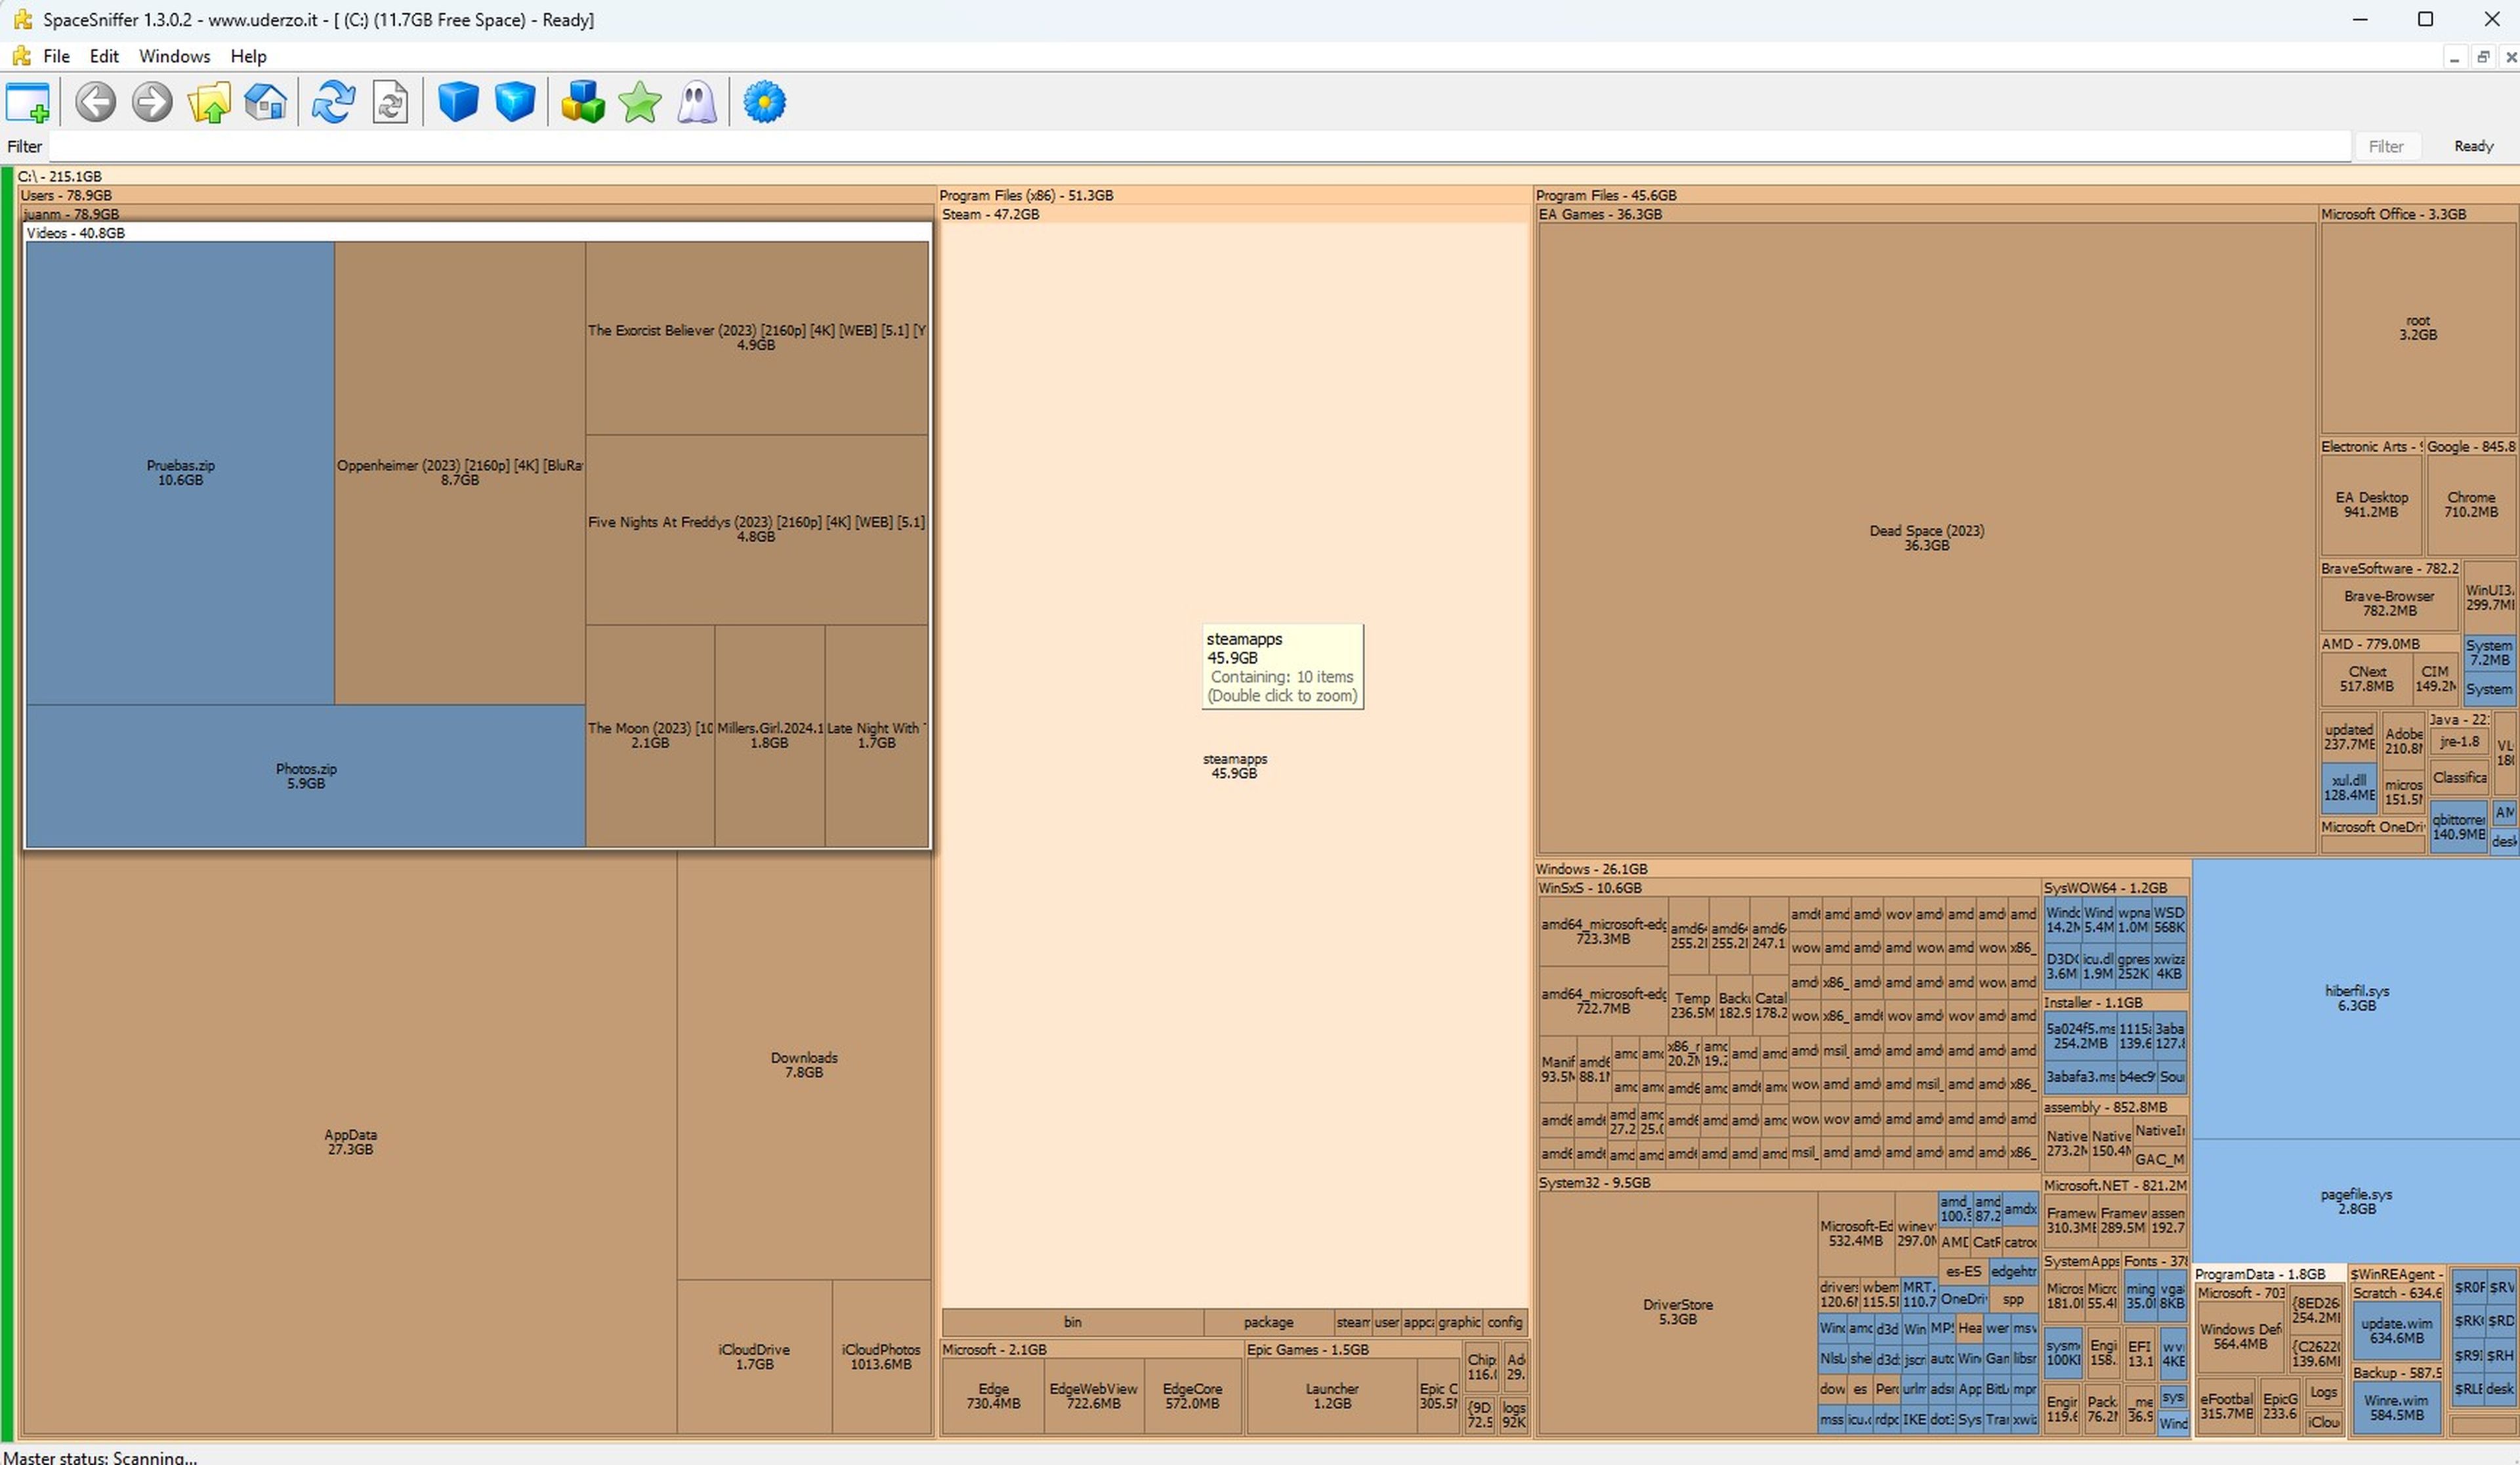Select the AppData 27.3GB folder
Screen dimensions: 2520x1465
(350, 1142)
